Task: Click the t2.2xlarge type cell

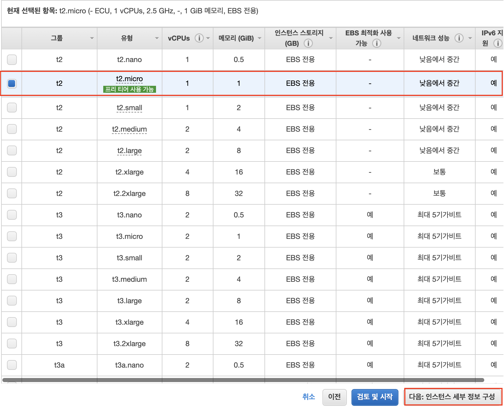Action: tap(129, 194)
